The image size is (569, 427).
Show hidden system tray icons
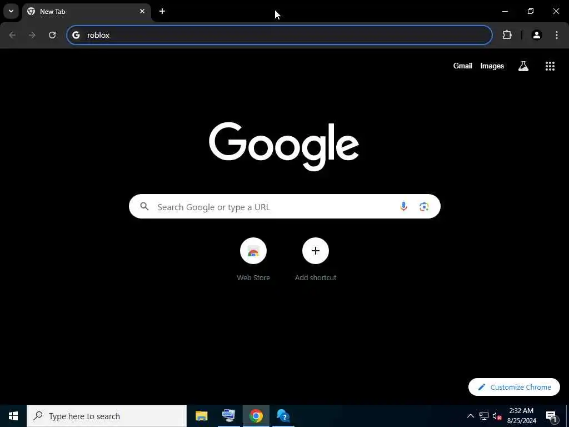pos(470,416)
